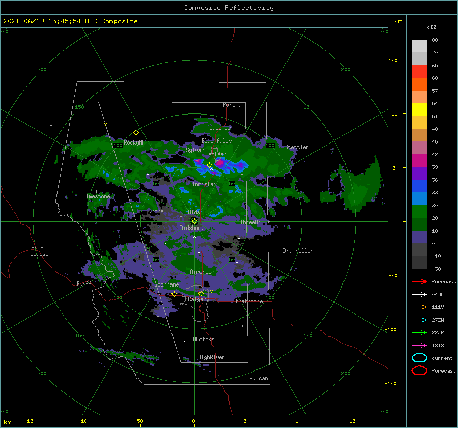The width and height of the screenshot is (458, 428).
Task: Pick the magenta 39-42 dBZ swatch
Action: [419, 160]
